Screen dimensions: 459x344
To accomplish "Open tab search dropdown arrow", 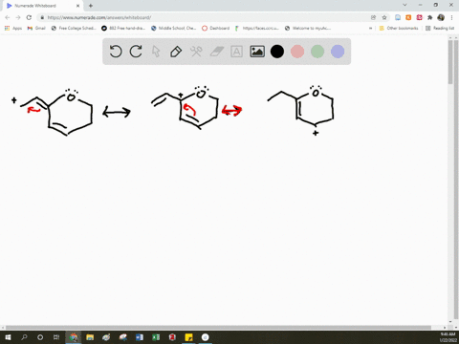I will tap(404, 5).
